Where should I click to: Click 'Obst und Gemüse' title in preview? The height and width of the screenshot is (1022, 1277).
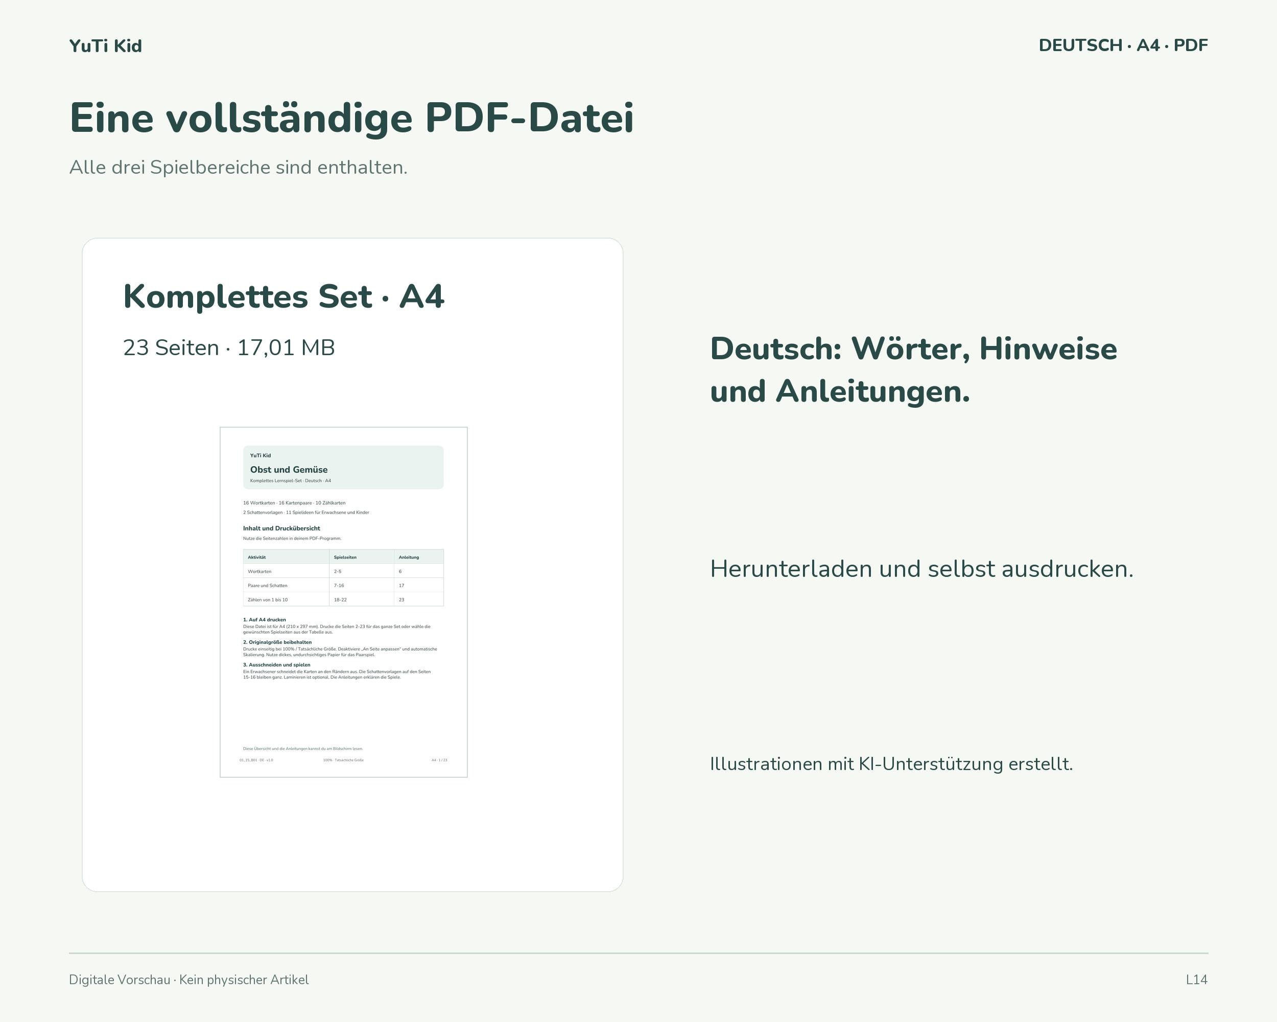(289, 469)
